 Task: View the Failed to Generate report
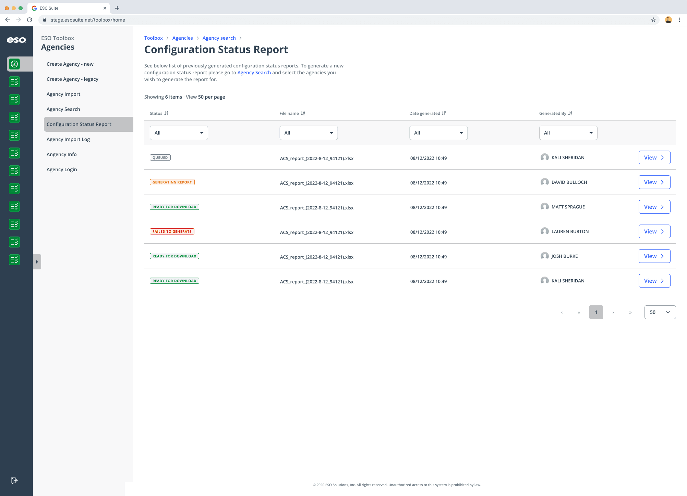point(654,231)
